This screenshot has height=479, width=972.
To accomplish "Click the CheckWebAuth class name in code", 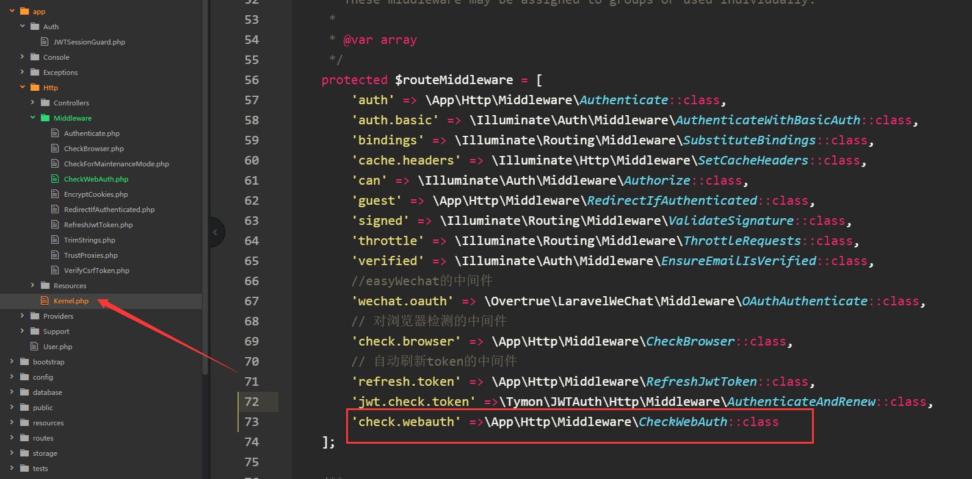I will click(683, 422).
